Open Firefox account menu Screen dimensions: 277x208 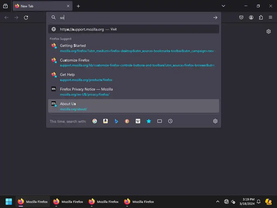tap(251, 17)
